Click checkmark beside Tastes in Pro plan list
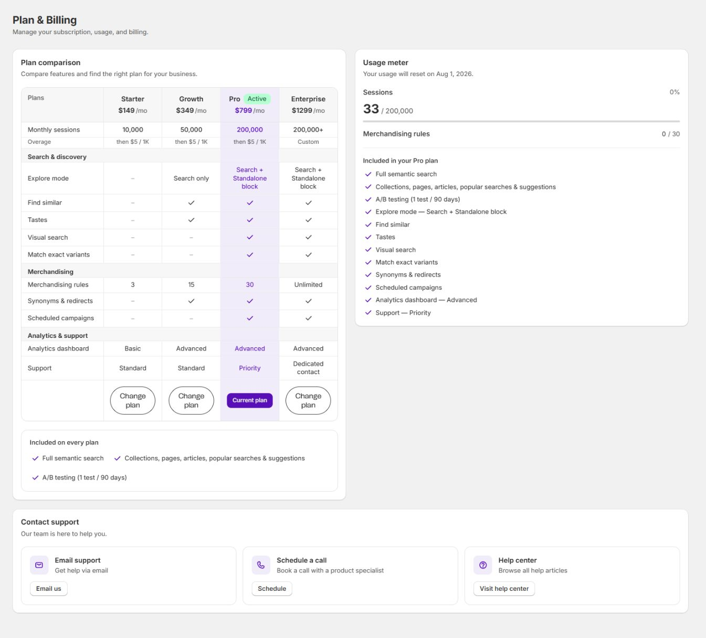 pyautogui.click(x=368, y=237)
